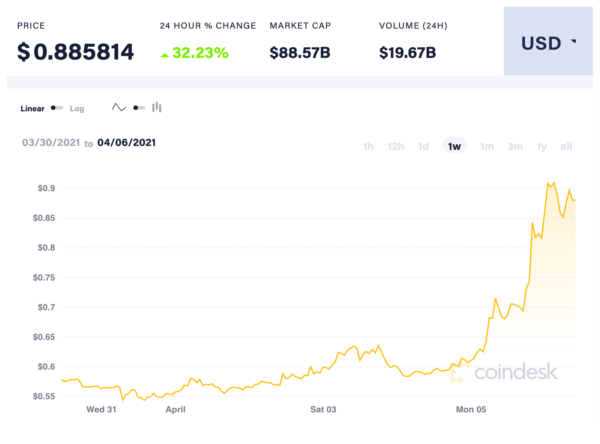Viewport: 600px width, 444px height.
Task: Select the 1h time range
Action: tap(368, 146)
